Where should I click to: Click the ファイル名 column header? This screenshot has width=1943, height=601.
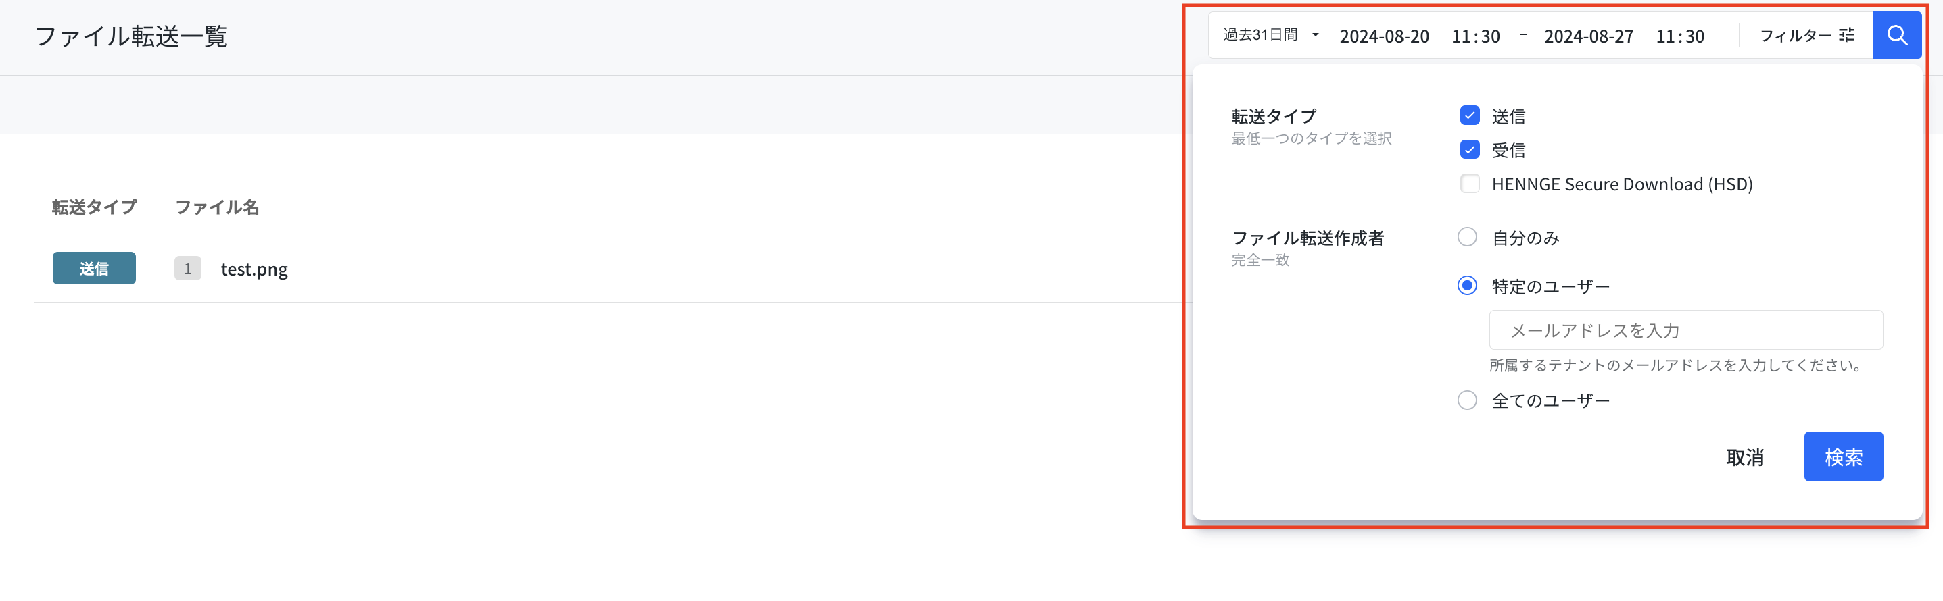point(217,207)
